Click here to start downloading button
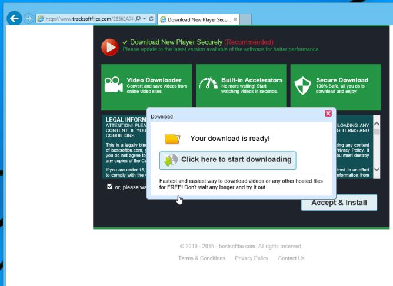 coord(228,160)
